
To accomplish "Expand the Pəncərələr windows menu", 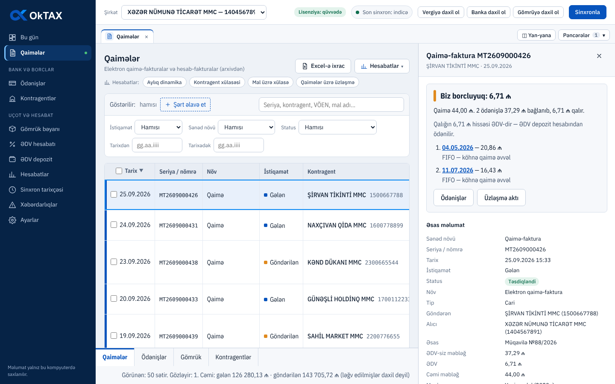I will pyautogui.click(x=584, y=35).
